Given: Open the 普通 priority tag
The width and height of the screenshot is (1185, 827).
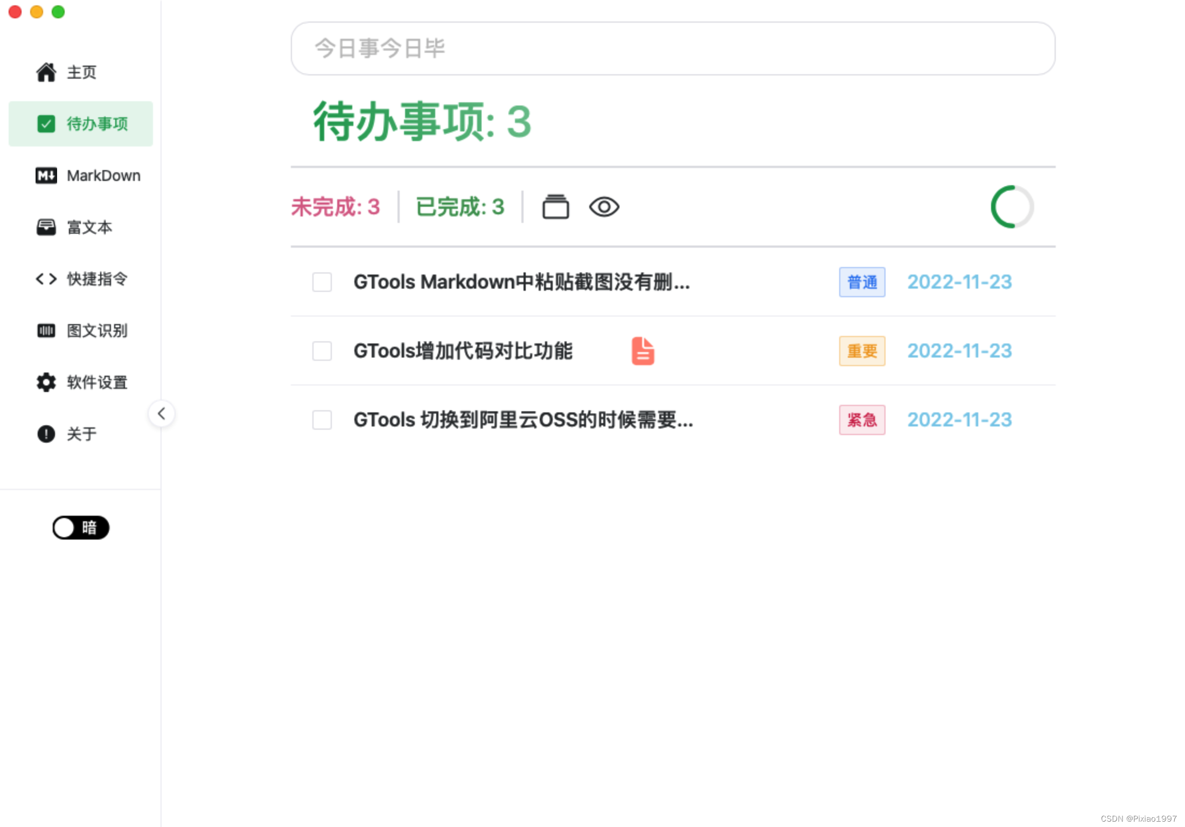Looking at the screenshot, I should pos(862,282).
